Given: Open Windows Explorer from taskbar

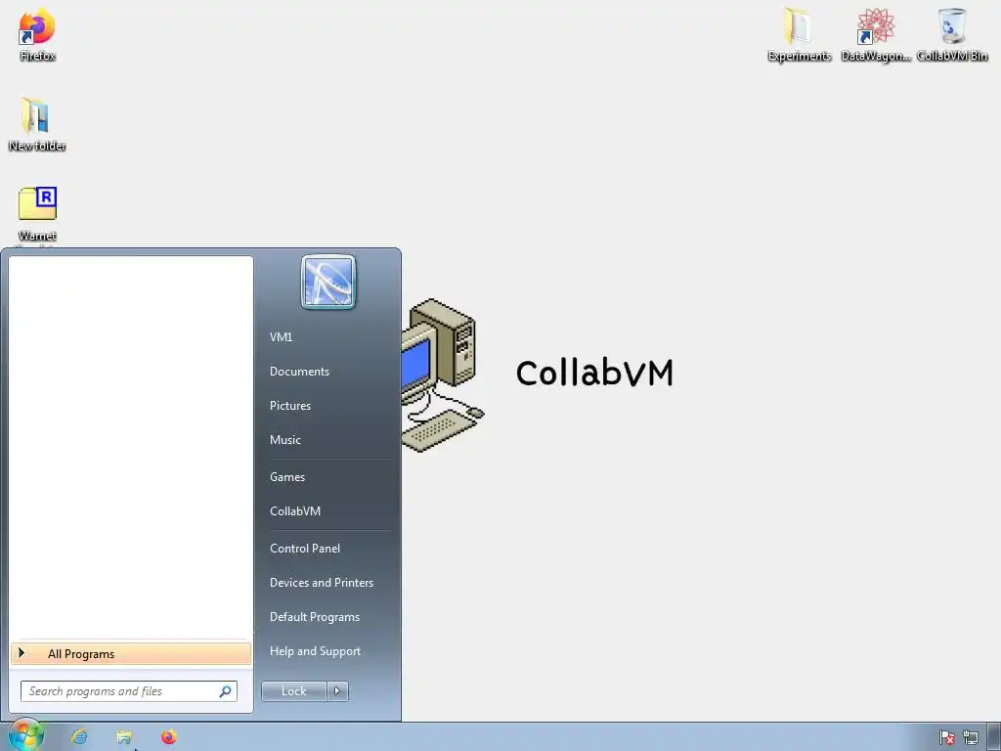Looking at the screenshot, I should [x=124, y=737].
